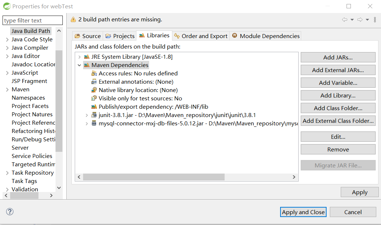Click the Publish/export dependency icon
This screenshot has width=381, height=225.
tap(94, 107)
